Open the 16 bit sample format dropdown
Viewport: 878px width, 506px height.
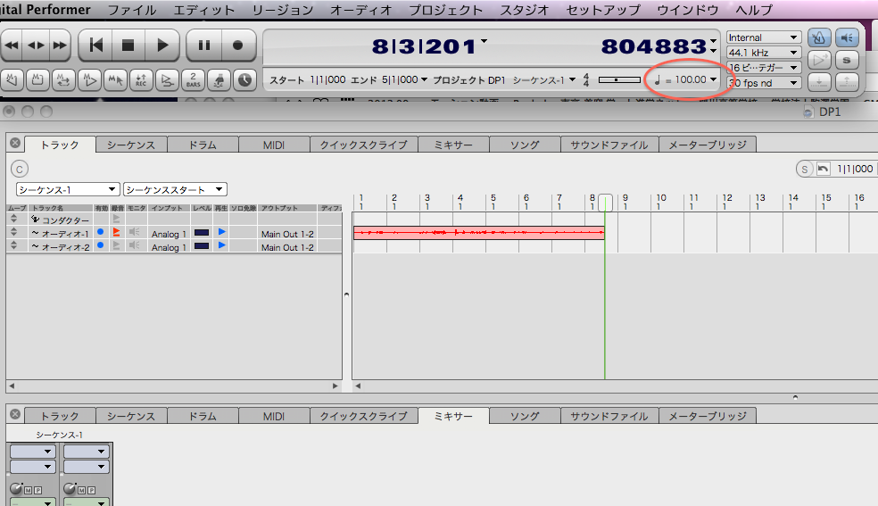point(763,68)
